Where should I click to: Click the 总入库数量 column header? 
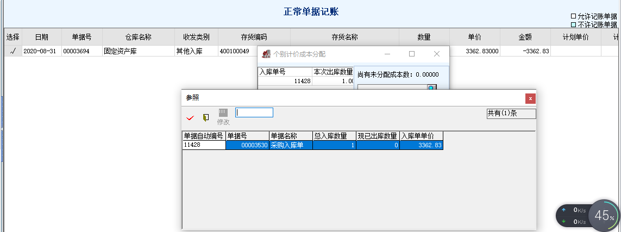tap(335, 136)
